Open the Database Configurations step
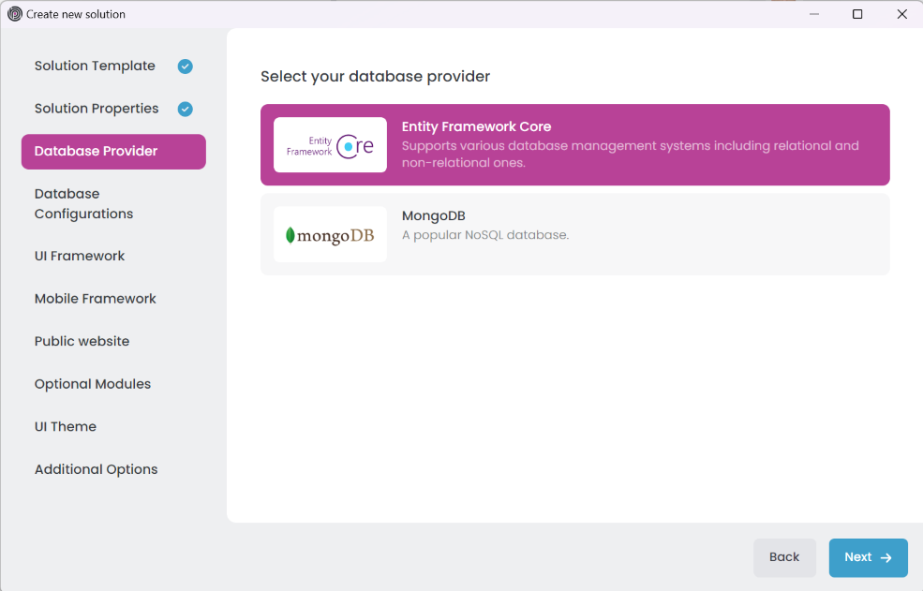Viewport: 923px width, 591px height. tap(113, 203)
